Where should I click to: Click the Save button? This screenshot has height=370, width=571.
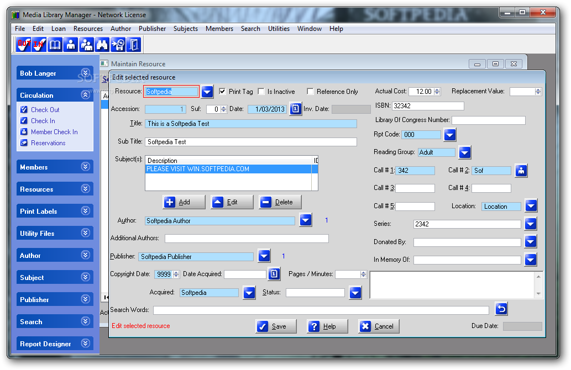point(276,326)
